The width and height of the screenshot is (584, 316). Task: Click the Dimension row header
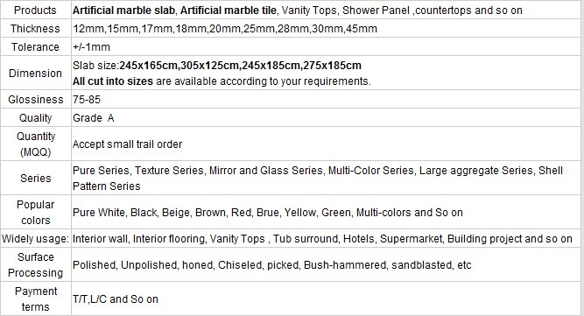(x=35, y=74)
